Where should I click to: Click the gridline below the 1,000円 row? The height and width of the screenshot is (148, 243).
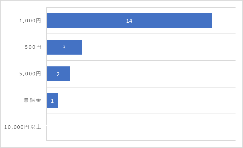pyautogui.click(x=141, y=34)
